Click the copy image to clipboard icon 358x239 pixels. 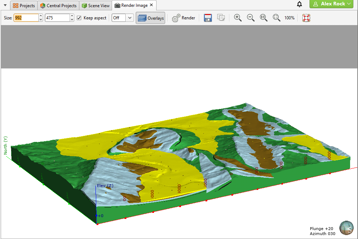tap(221, 18)
